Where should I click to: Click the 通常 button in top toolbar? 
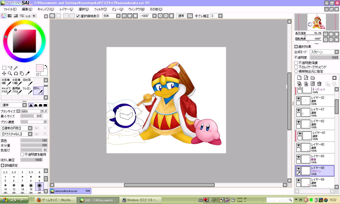click(181, 16)
